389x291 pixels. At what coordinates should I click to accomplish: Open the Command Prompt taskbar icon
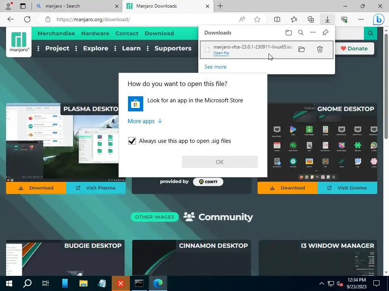(139, 283)
